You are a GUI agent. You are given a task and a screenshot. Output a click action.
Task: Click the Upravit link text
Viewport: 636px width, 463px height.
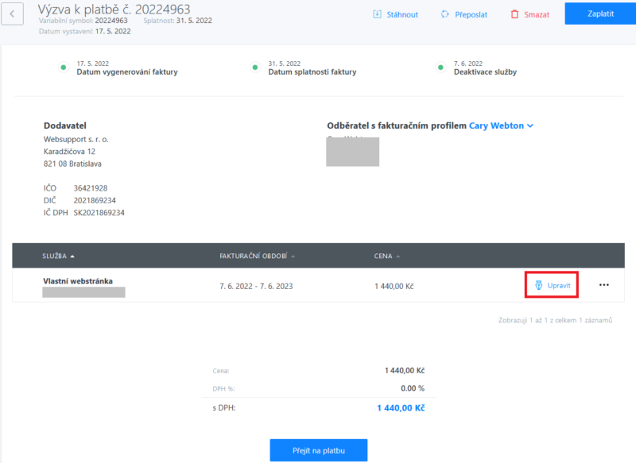pyautogui.click(x=559, y=286)
